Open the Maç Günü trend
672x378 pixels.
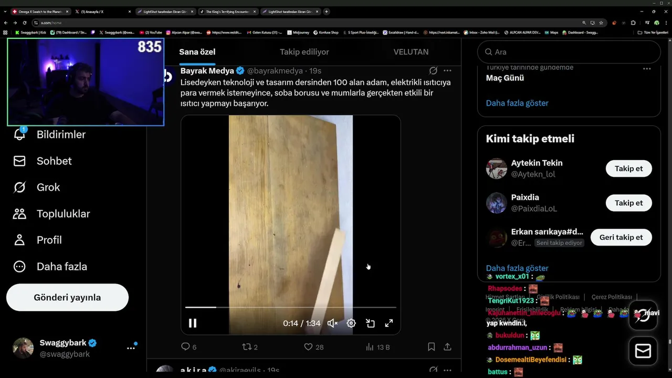505,78
